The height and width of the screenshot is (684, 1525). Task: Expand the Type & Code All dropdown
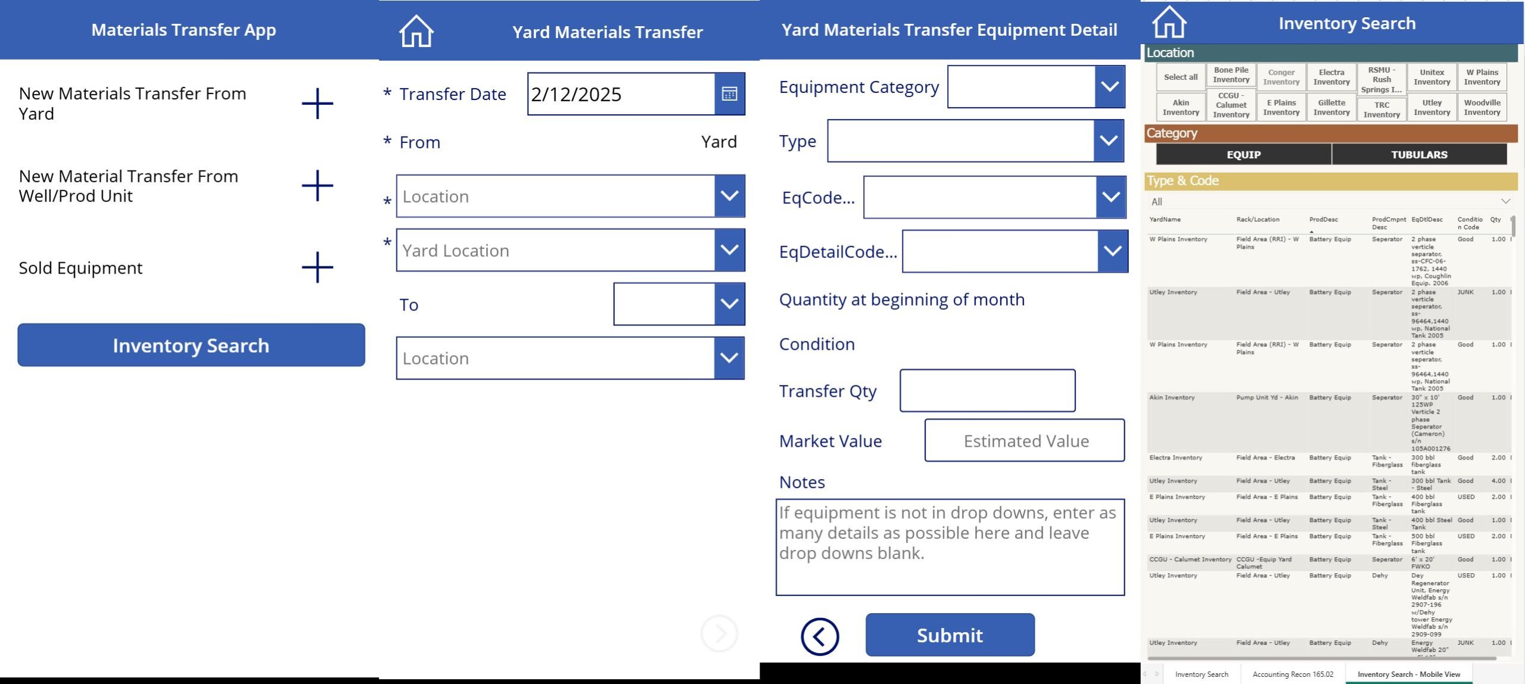tap(1505, 201)
